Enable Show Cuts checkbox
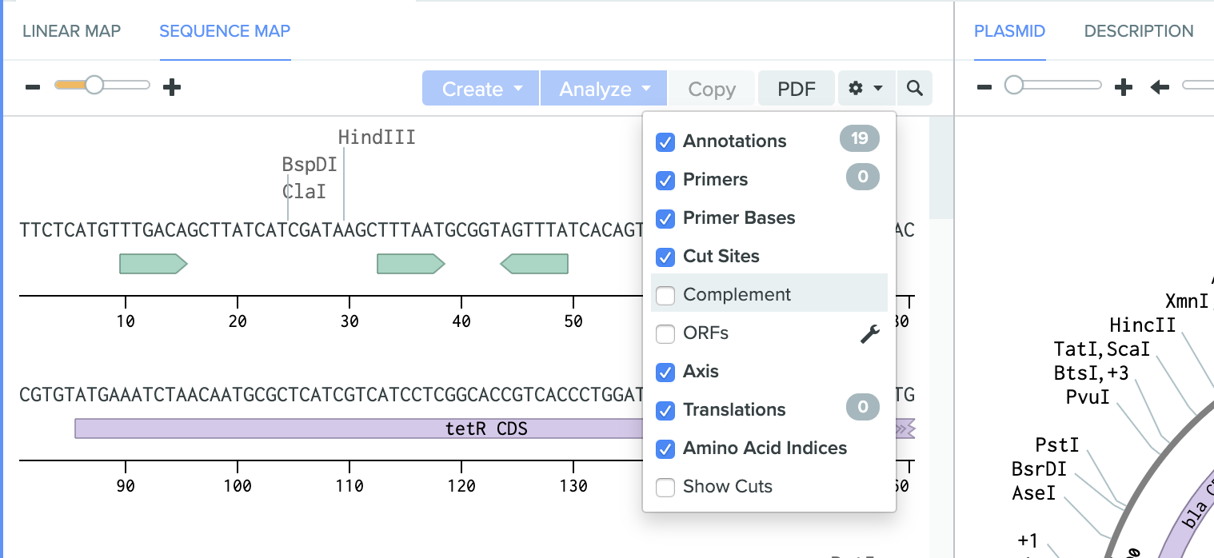Viewport: 1214px width, 558px height. pos(665,487)
